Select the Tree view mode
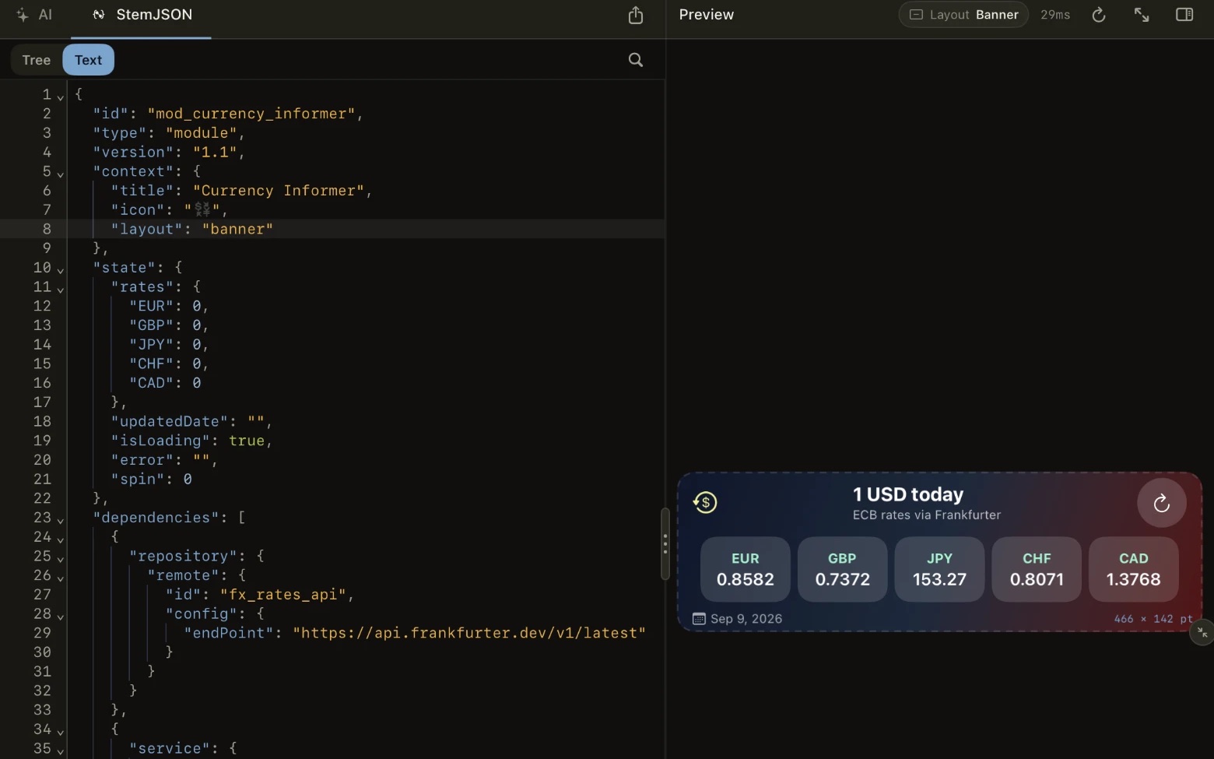Image resolution: width=1214 pixels, height=759 pixels. point(37,60)
